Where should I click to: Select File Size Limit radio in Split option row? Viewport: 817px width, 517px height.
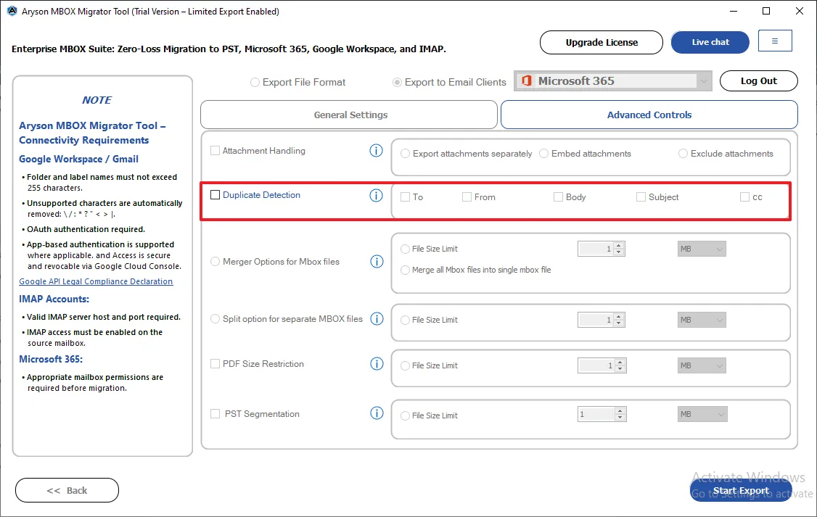[405, 320]
